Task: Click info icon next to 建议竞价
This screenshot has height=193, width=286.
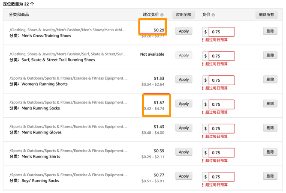Action: (162, 15)
